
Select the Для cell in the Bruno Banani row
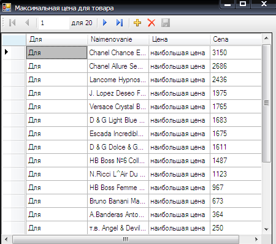[56, 201]
